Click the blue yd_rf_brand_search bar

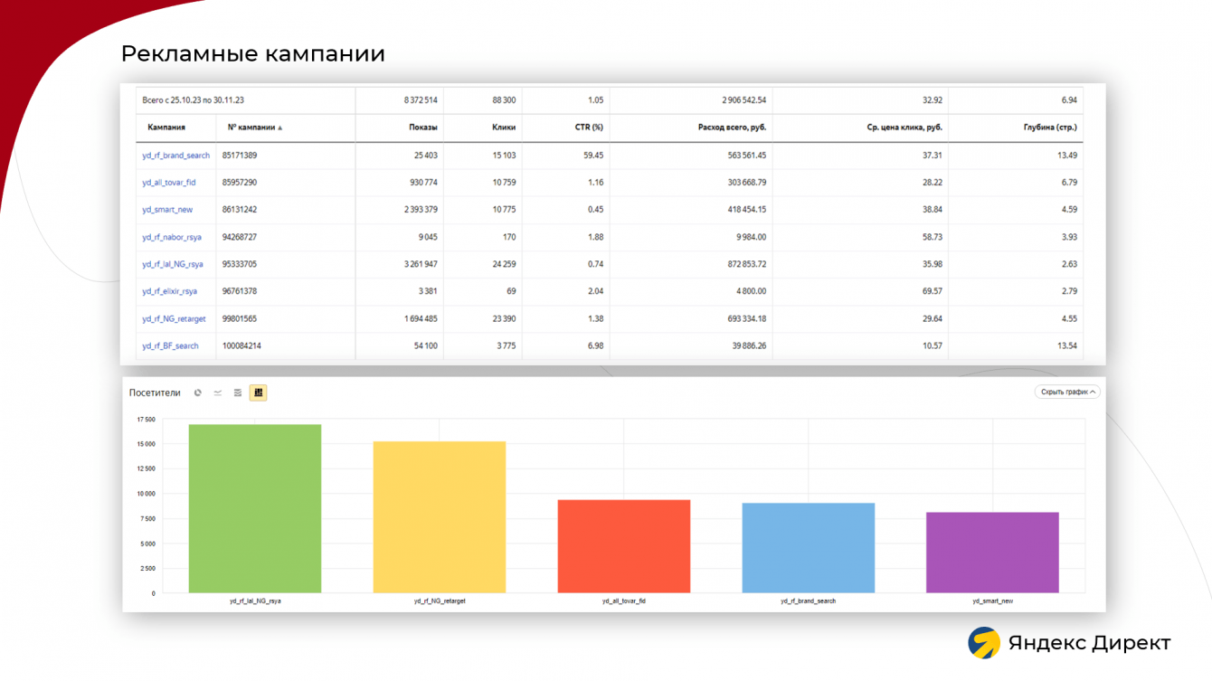pyautogui.click(x=809, y=548)
